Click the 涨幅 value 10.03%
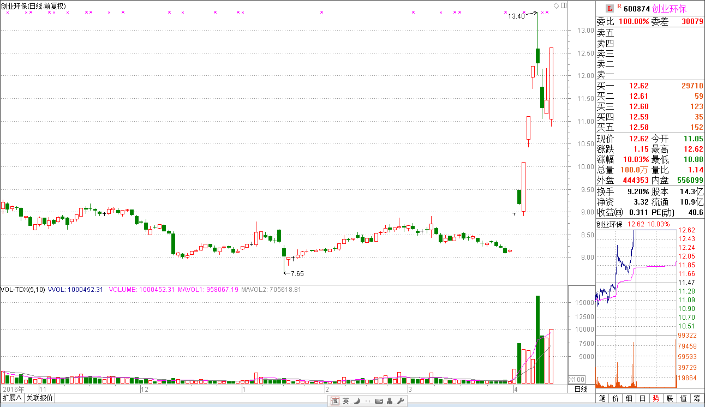This screenshot has height=407, width=705. [636, 160]
